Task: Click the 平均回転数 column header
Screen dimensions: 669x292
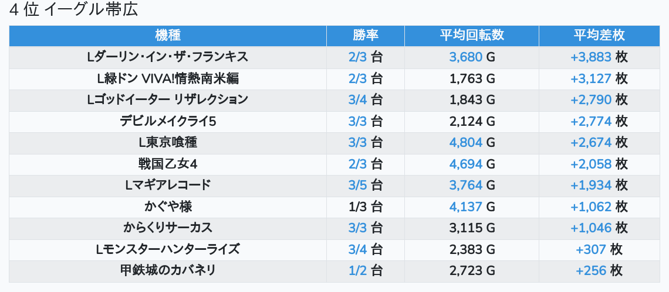Action: point(471,36)
